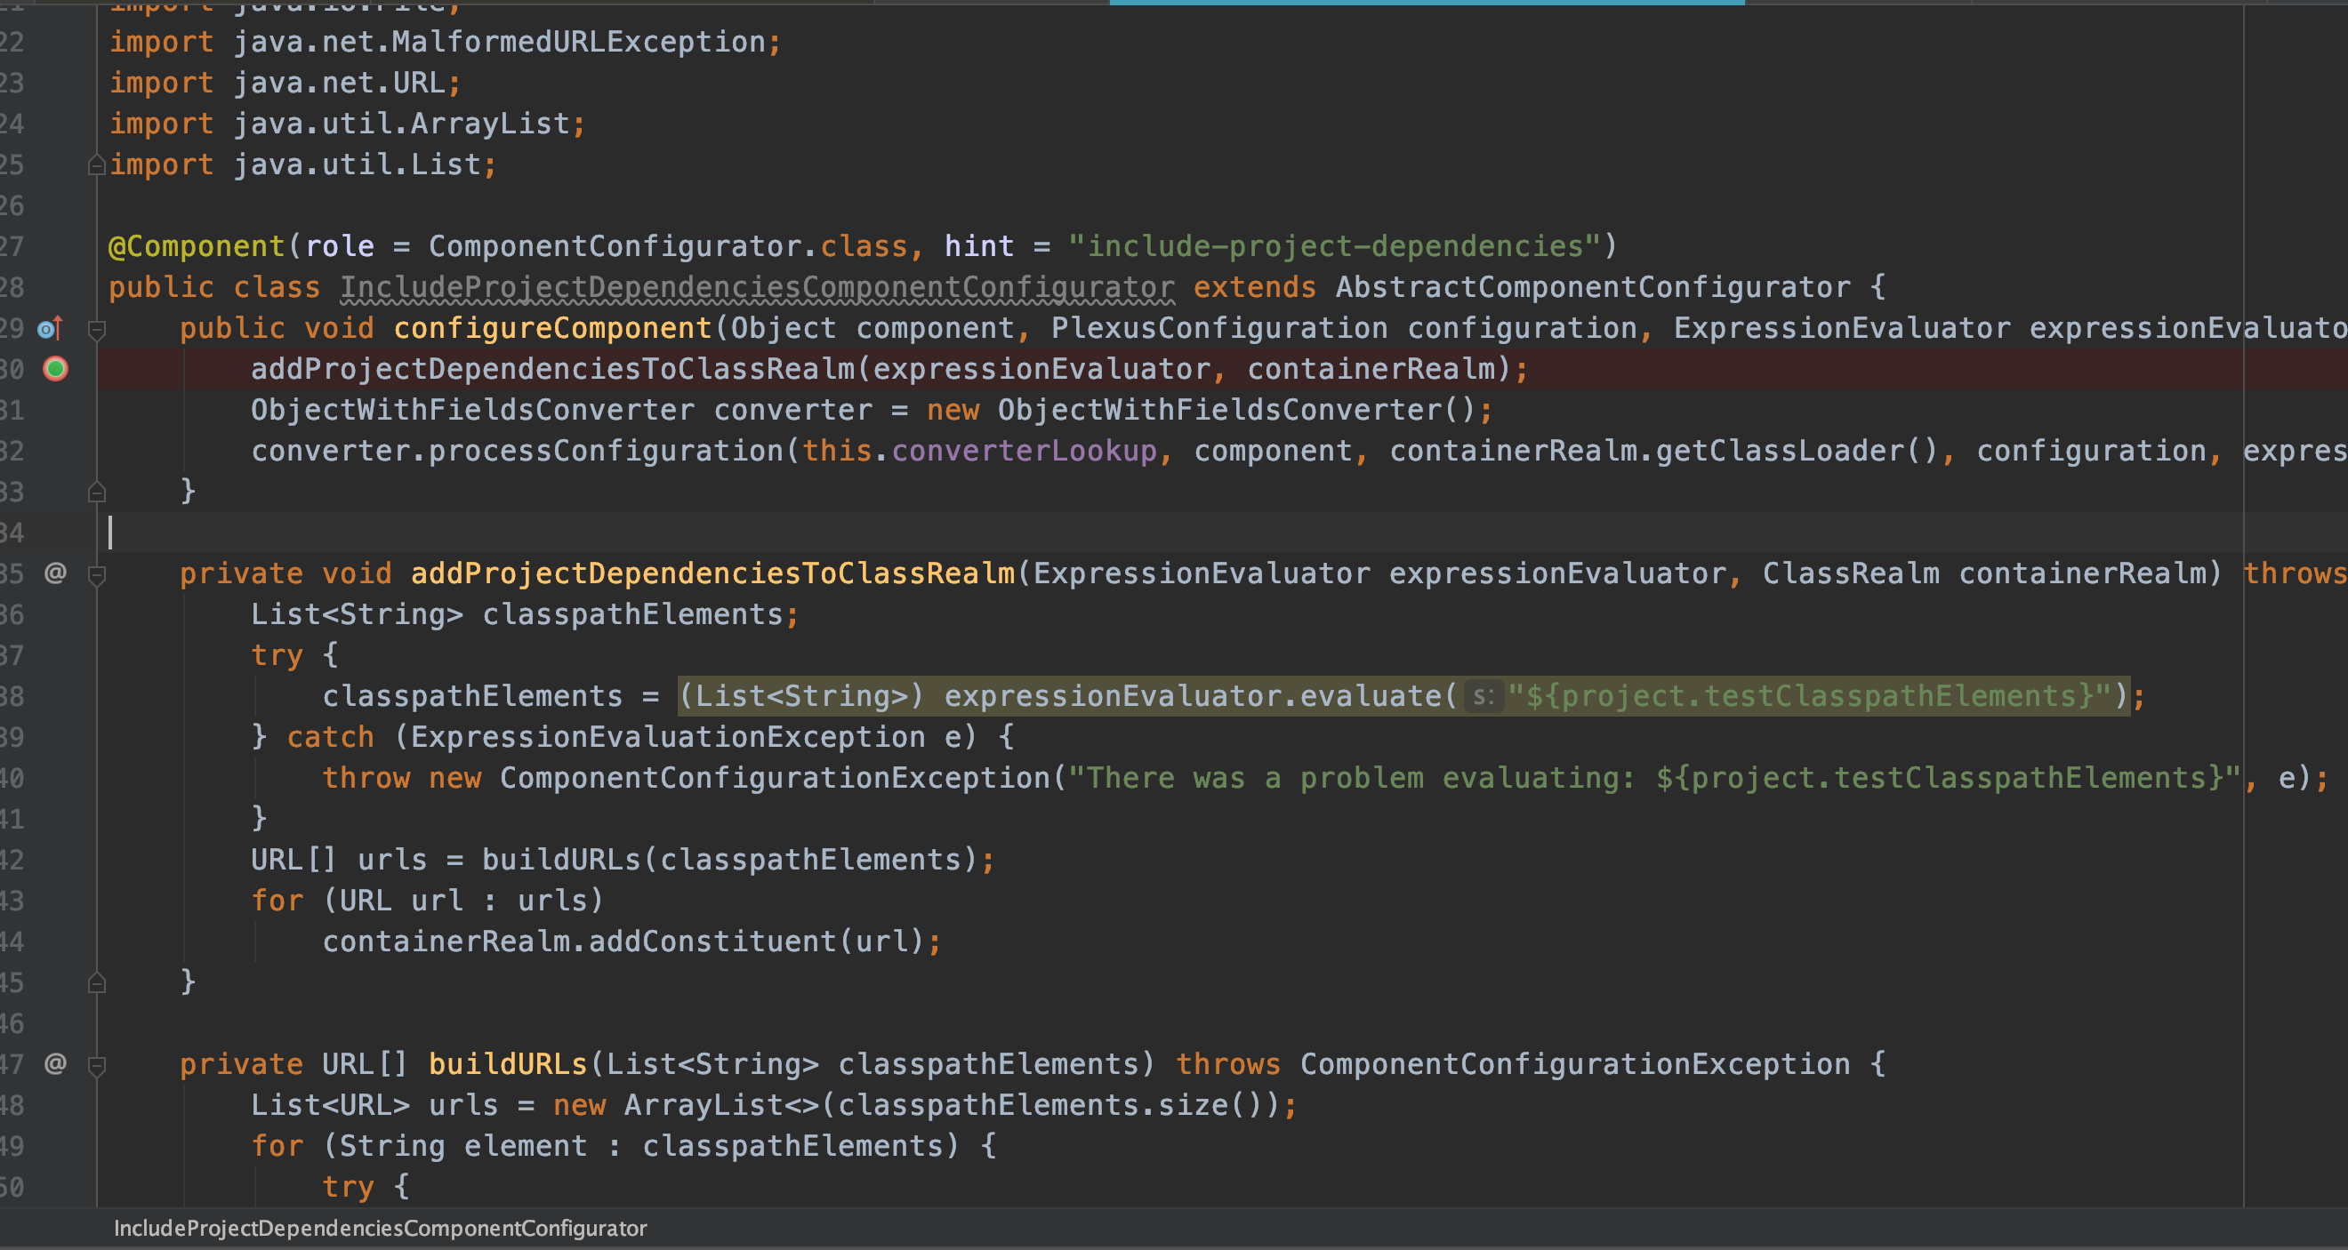This screenshot has width=2348, height=1250.
Task: Click the configureComponent method name
Action: pos(552,329)
